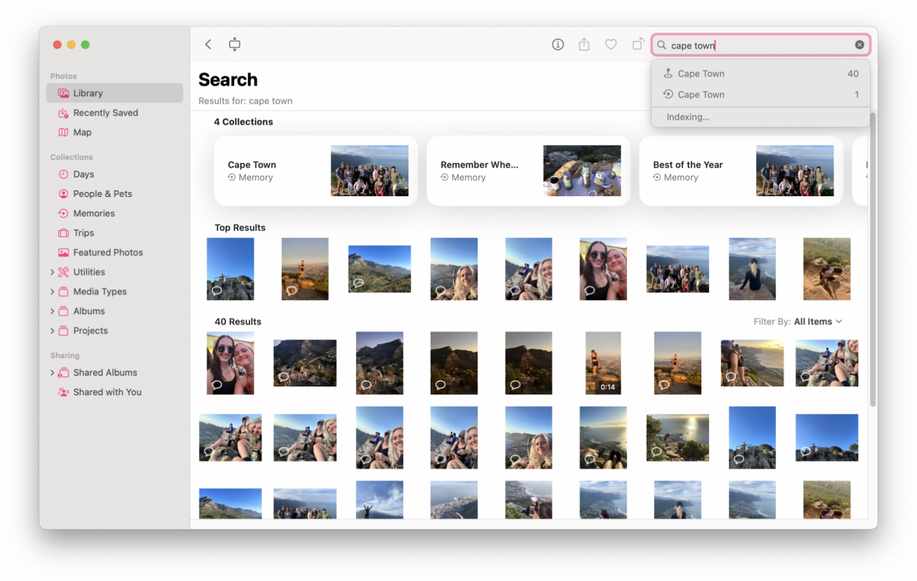Open the Share menu

584,44
